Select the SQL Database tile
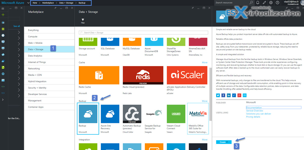The image size is (304, 150). [x=110, y=47]
